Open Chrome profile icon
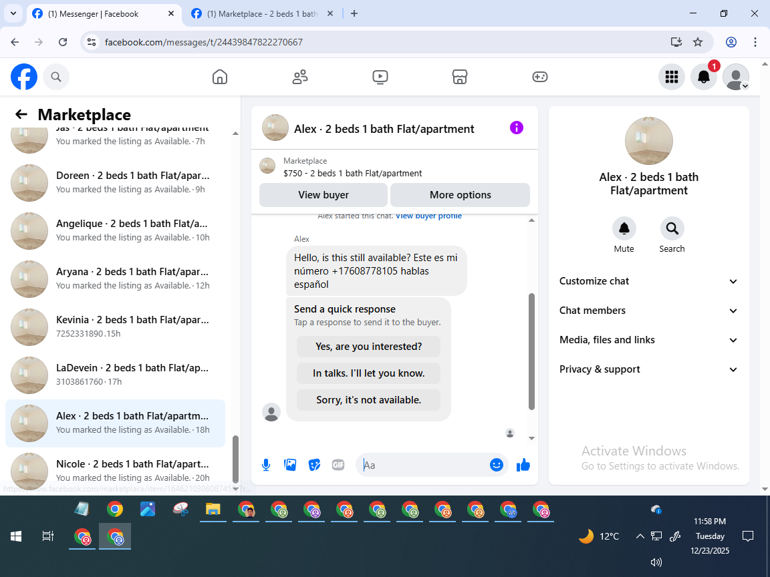Image resolution: width=770 pixels, height=577 pixels. (x=731, y=42)
